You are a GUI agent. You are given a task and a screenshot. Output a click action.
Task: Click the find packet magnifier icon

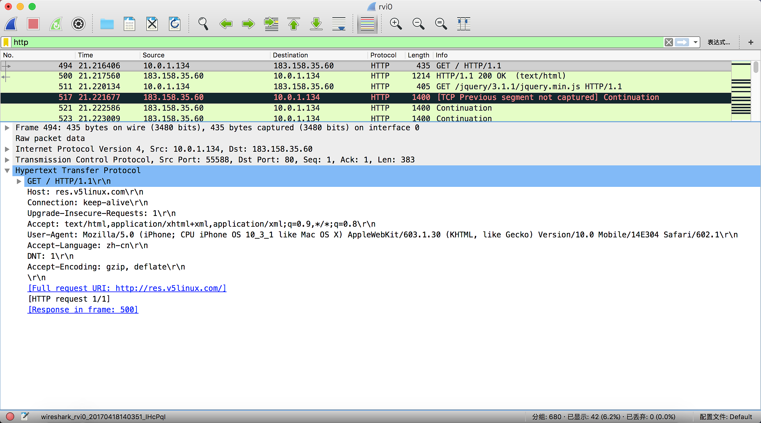point(203,24)
